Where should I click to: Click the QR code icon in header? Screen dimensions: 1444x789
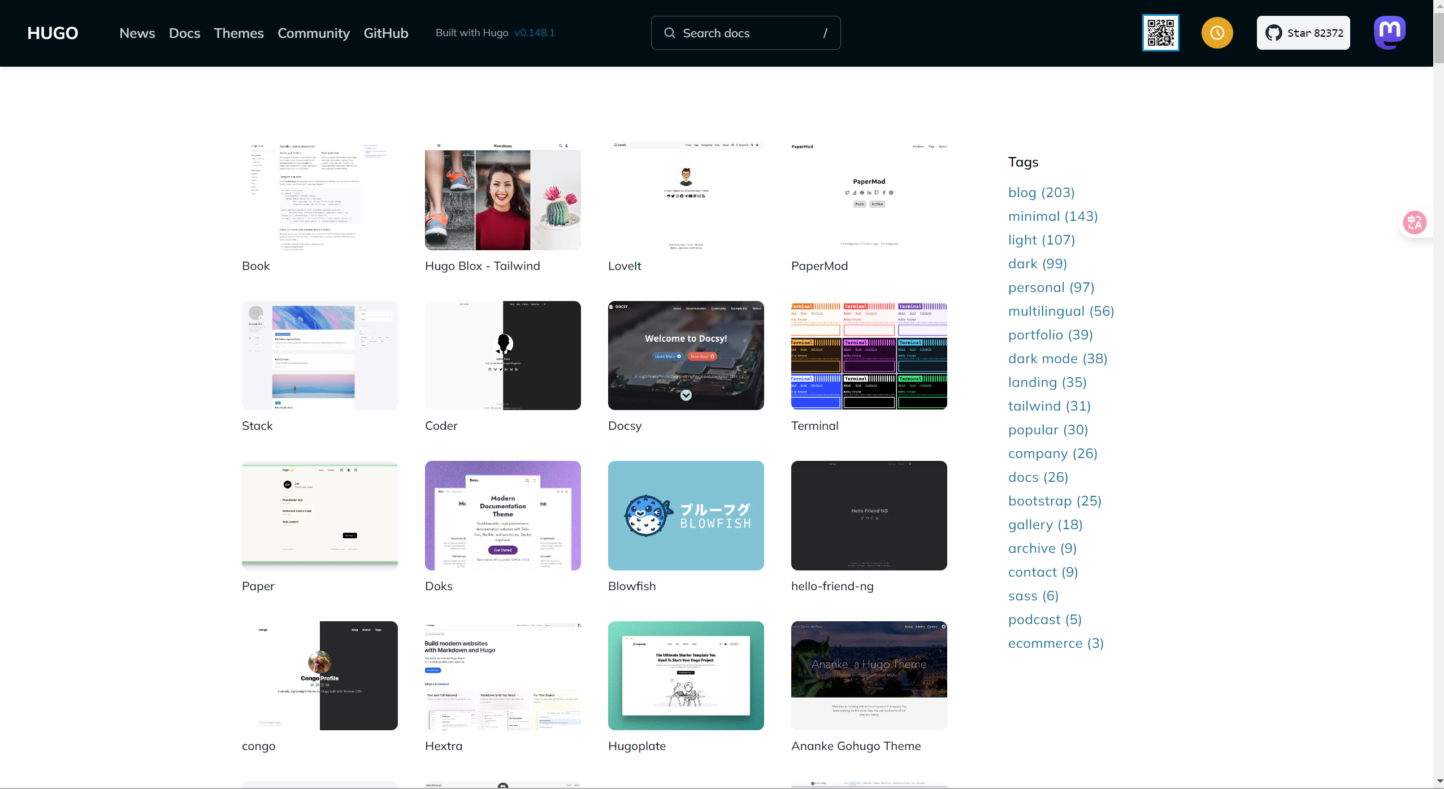[1160, 33]
